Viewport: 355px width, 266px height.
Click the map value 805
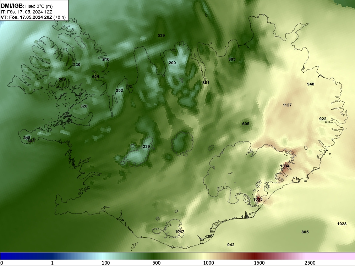coord(305,232)
